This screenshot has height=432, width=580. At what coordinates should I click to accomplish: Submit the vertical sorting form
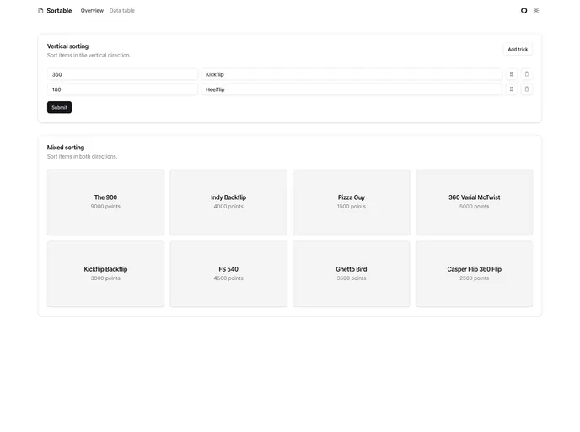coord(59,107)
